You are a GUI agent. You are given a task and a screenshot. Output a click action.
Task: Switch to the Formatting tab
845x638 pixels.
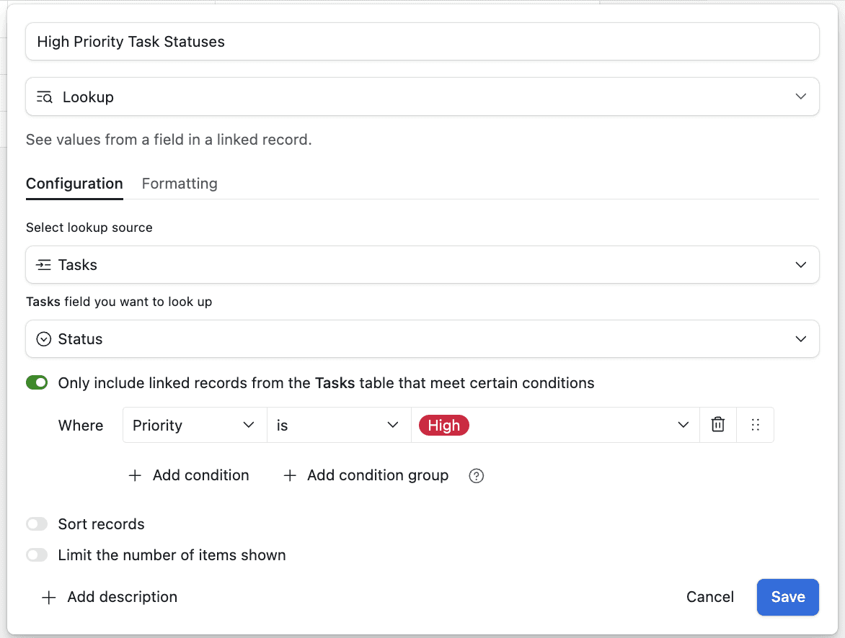click(x=180, y=184)
